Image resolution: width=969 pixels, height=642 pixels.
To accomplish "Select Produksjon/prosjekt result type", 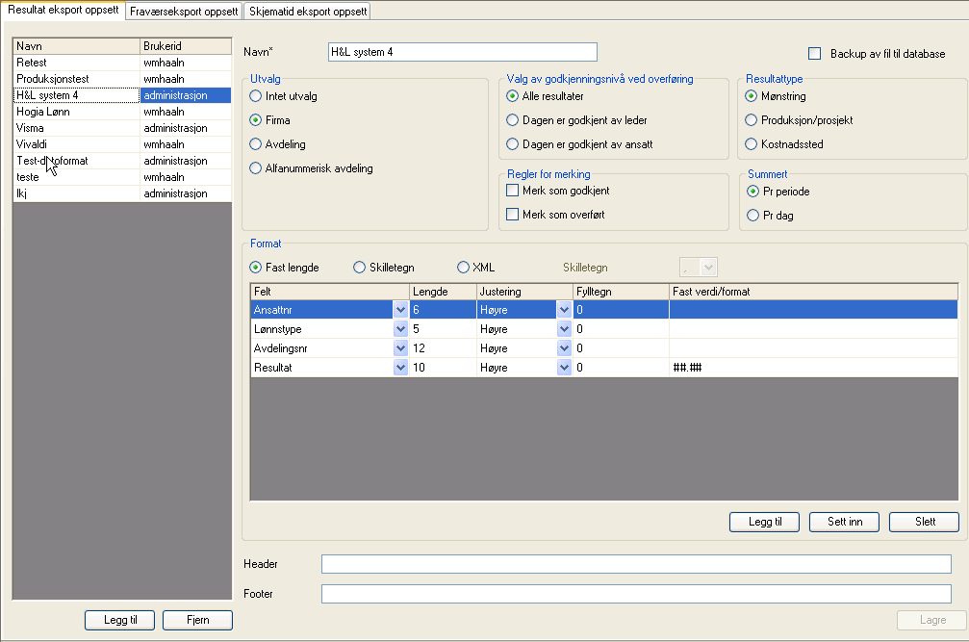I will point(751,120).
